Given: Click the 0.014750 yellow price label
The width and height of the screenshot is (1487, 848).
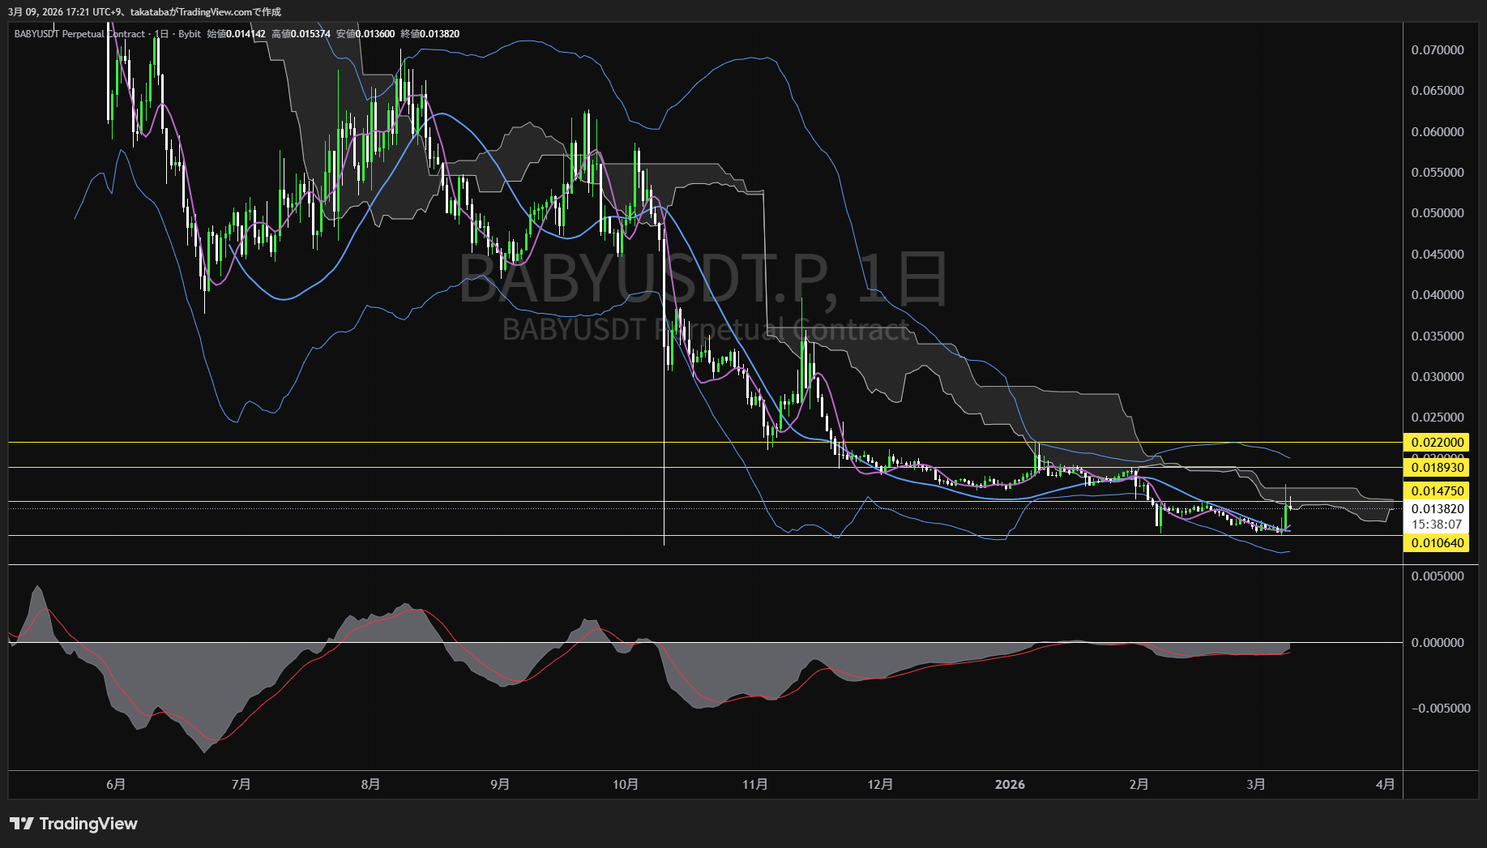Looking at the screenshot, I should coord(1437,491).
